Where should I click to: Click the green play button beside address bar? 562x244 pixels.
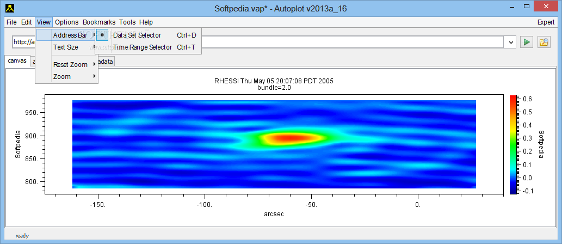point(527,42)
